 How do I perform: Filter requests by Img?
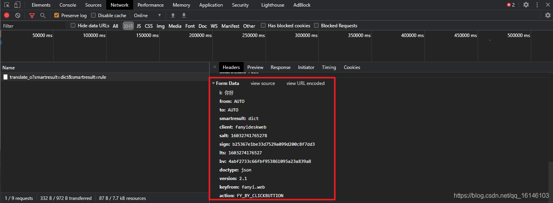(x=161, y=26)
